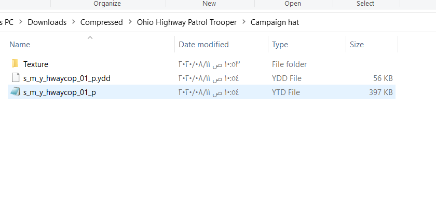Click the Texture folder icon
This screenshot has width=436, height=216.
tap(15, 64)
